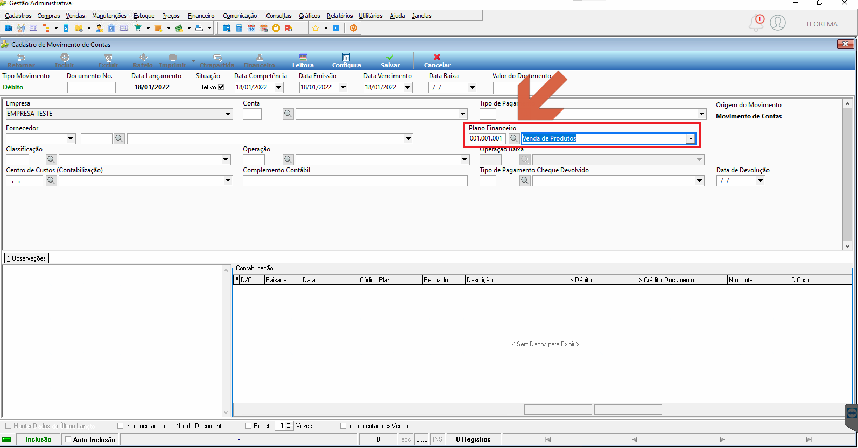The image size is (858, 448).
Task: Open the Configura toolbar icon
Action: point(346,57)
